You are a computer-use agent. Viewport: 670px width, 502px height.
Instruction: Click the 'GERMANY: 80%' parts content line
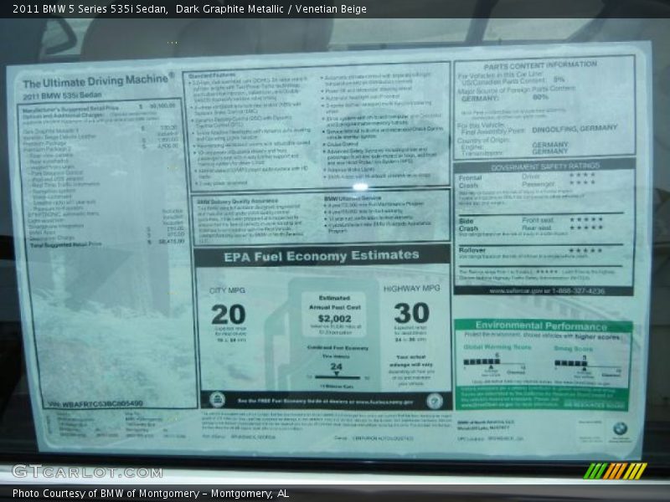tap(504, 98)
